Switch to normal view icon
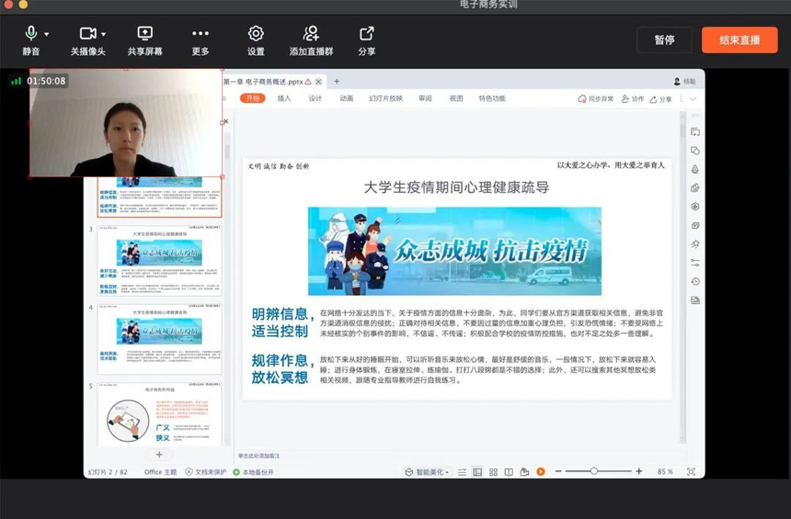This screenshot has width=791, height=519. click(477, 472)
